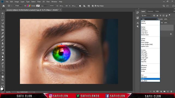Switch foreground and background colors
Viewport: 175px width, 98px height.
click(4, 86)
